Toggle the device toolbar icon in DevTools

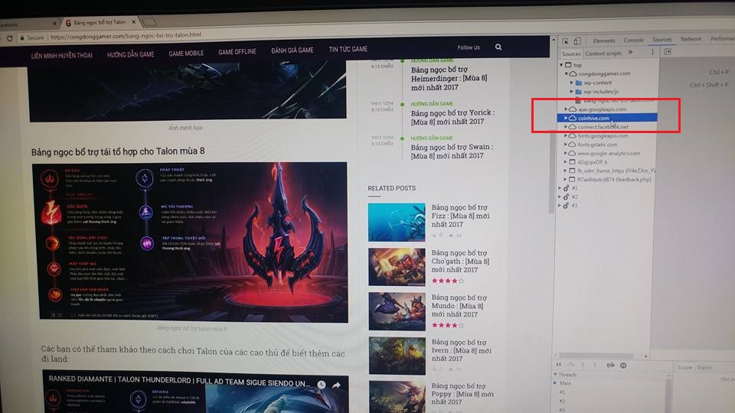pyautogui.click(x=577, y=41)
